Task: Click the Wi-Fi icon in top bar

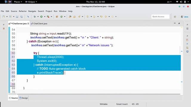Action: pyautogui.click(x=177, y=2)
